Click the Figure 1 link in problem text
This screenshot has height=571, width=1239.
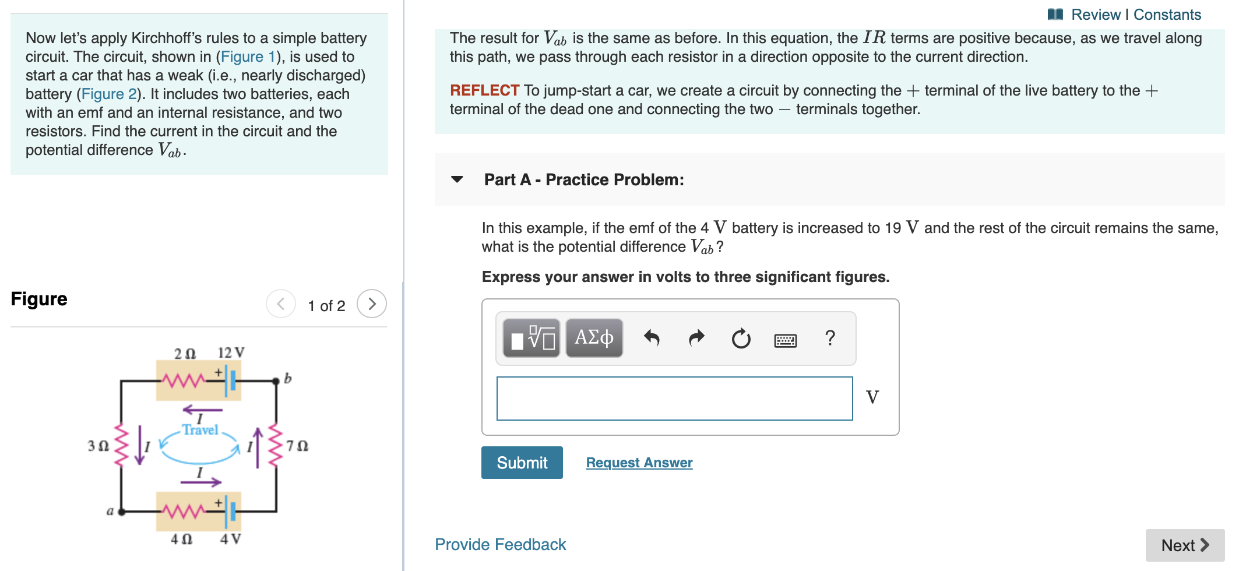248,57
